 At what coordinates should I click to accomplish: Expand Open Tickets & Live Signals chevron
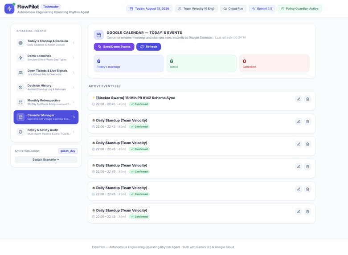74,73
